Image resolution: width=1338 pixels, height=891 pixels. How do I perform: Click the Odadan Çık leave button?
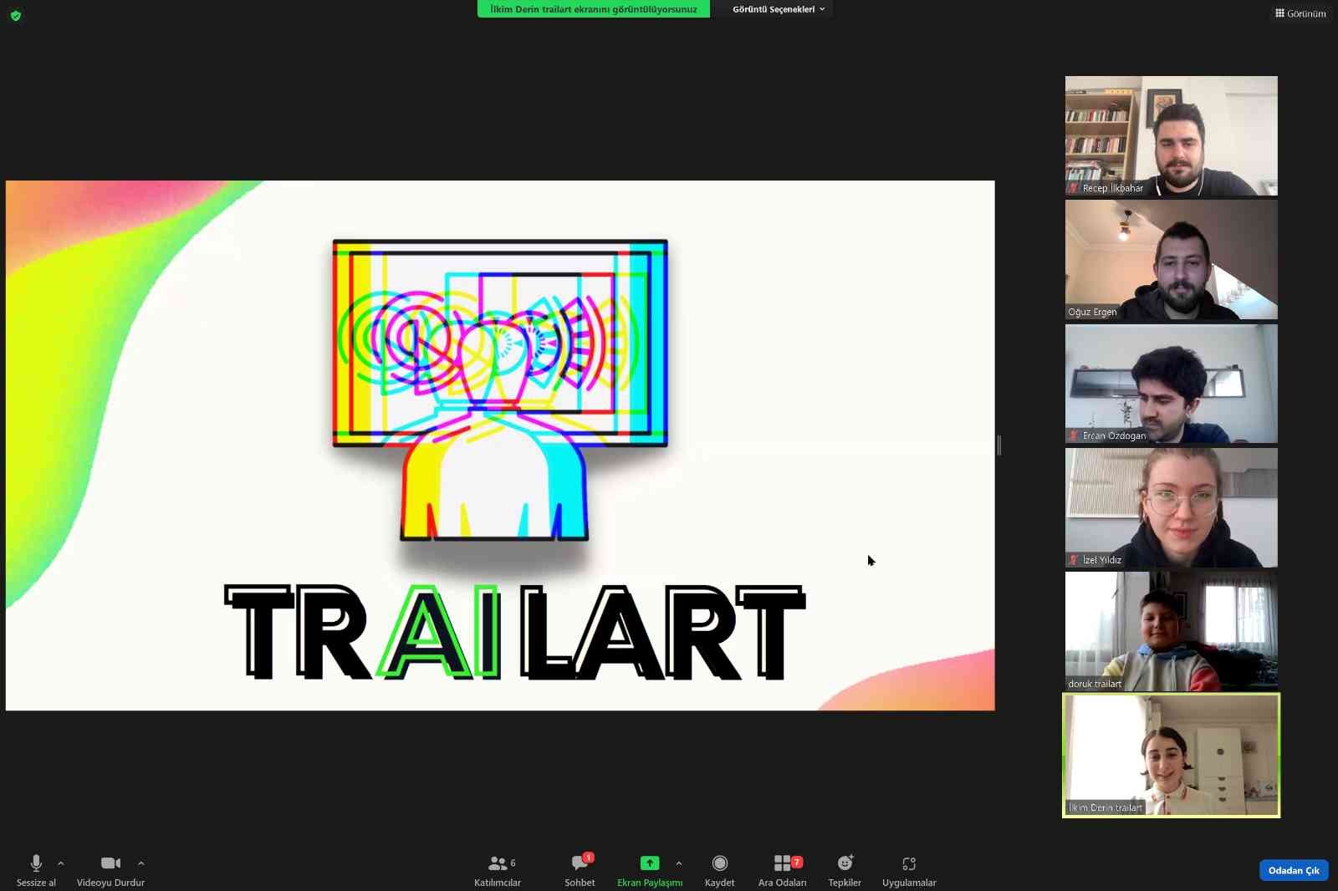tap(1293, 870)
